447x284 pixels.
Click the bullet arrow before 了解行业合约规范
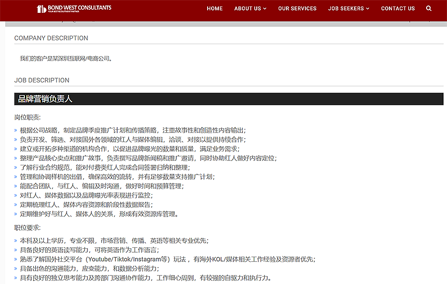16,167
